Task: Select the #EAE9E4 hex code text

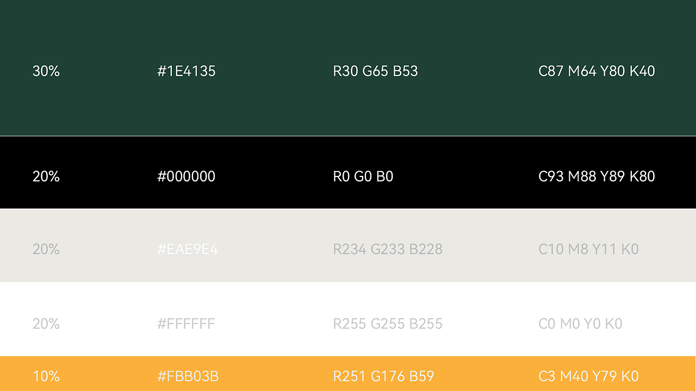Action: 188,249
